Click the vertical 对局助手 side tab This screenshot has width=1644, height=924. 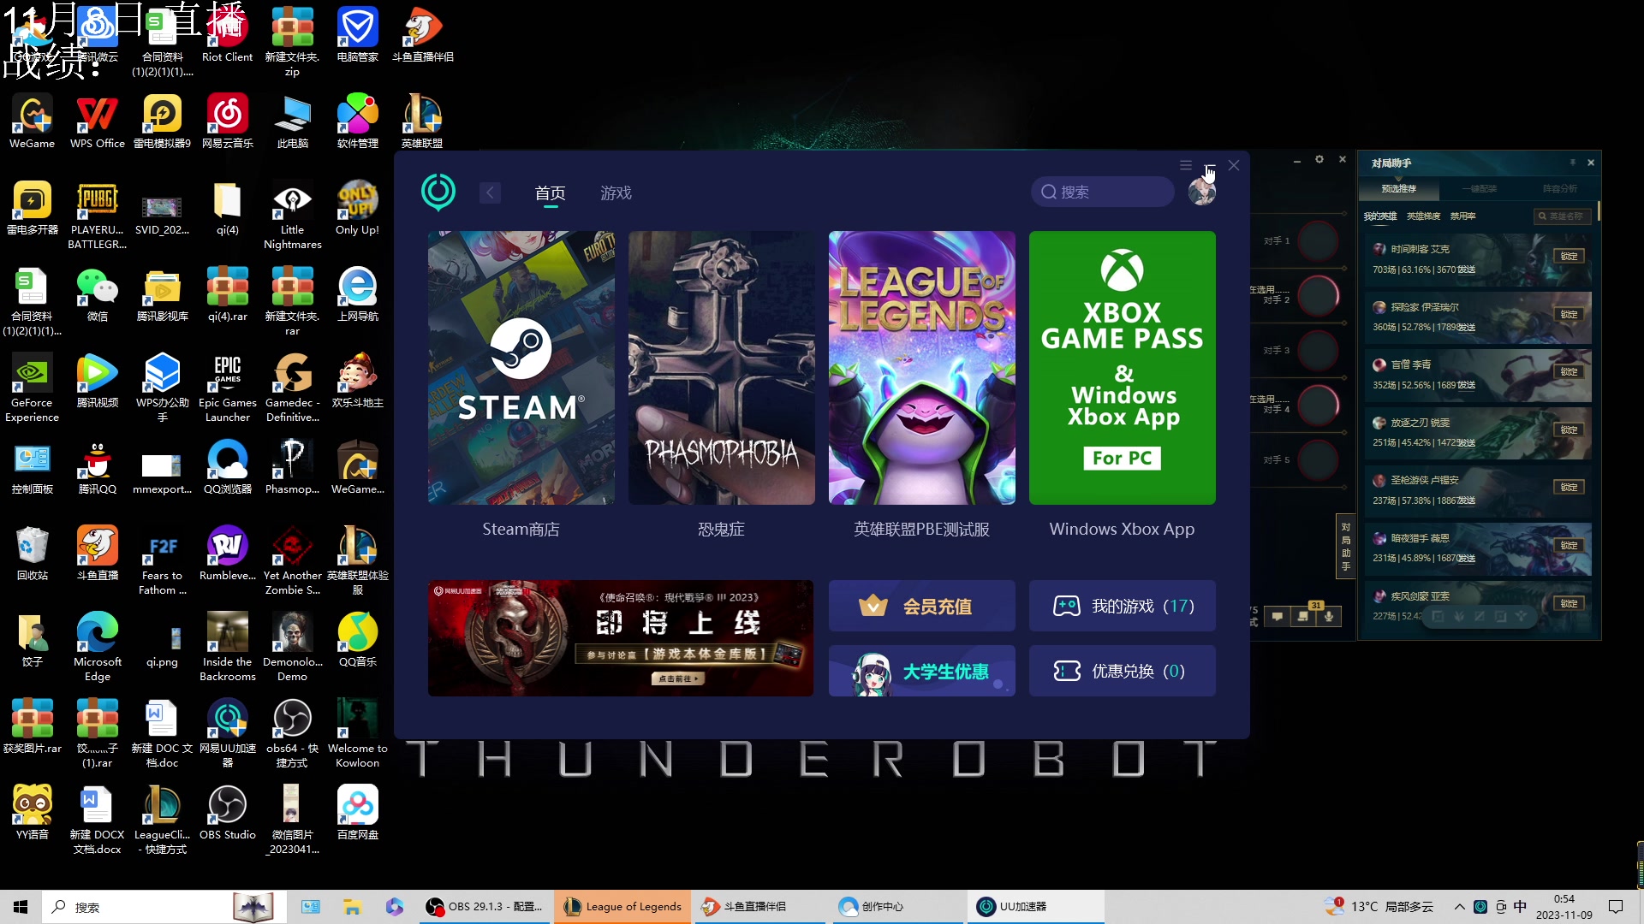click(1346, 547)
